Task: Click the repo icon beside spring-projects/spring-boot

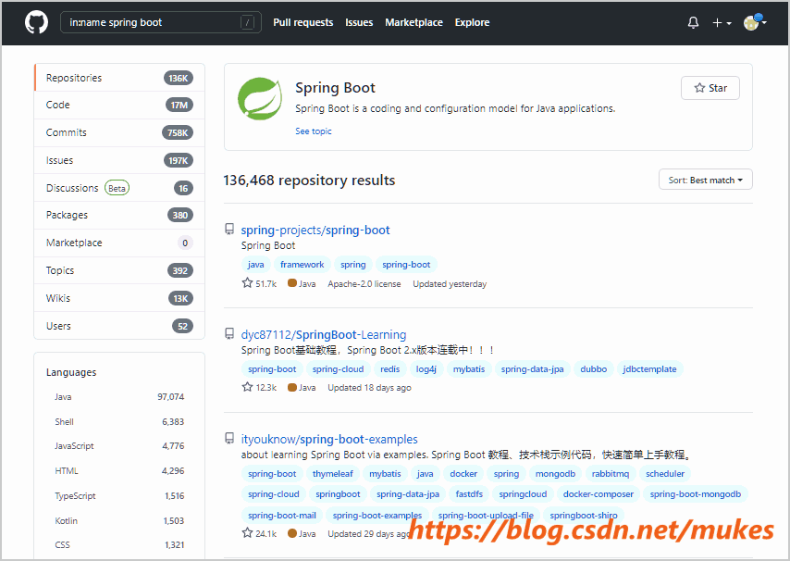Action: (229, 230)
